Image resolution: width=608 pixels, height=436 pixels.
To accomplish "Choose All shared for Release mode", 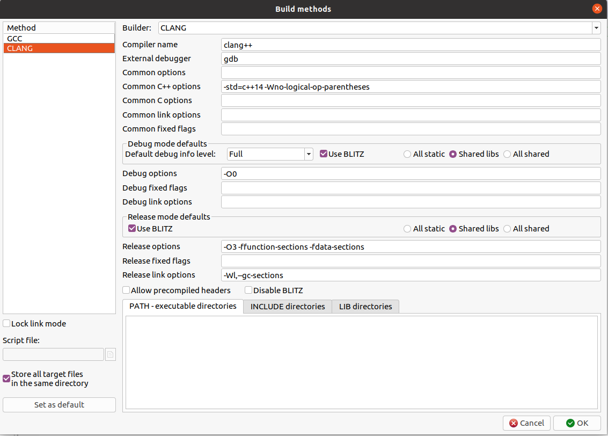I will click(508, 229).
